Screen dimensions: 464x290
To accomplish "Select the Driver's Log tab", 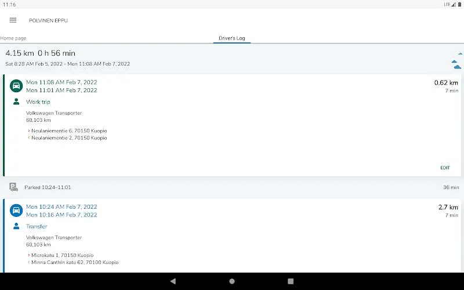I will pos(231,38).
